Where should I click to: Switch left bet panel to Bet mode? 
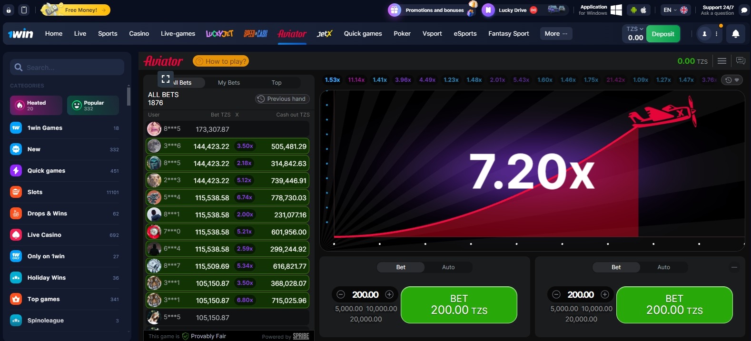point(401,267)
